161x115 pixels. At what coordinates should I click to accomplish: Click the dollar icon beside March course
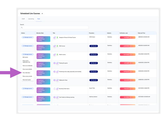tap(57, 54)
